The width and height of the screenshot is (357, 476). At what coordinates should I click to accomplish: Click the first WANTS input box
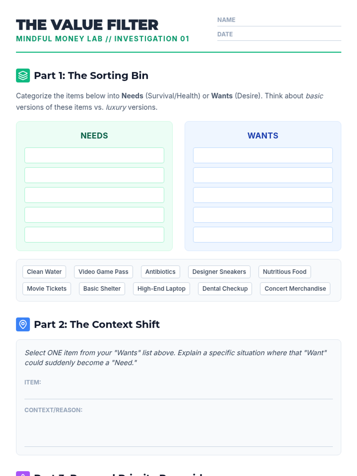point(263,155)
